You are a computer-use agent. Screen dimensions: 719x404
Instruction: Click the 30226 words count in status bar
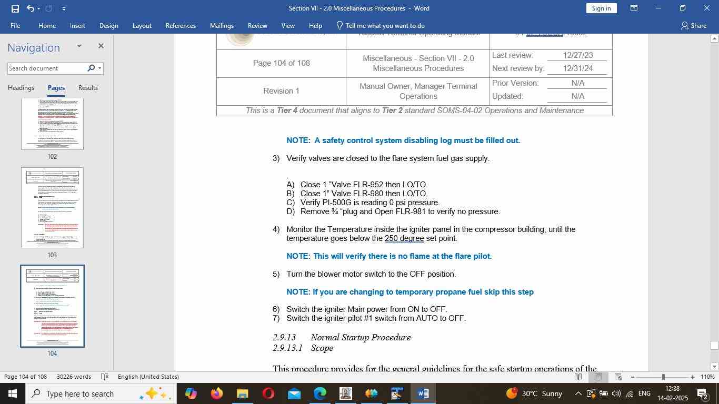tap(74, 377)
